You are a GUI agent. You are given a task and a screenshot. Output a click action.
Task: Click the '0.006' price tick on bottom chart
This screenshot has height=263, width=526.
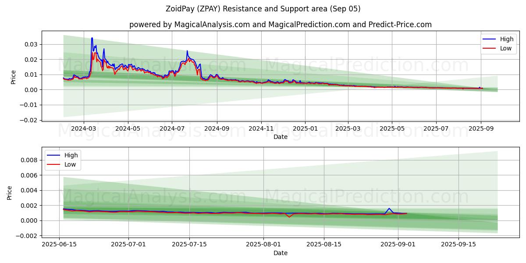point(30,175)
